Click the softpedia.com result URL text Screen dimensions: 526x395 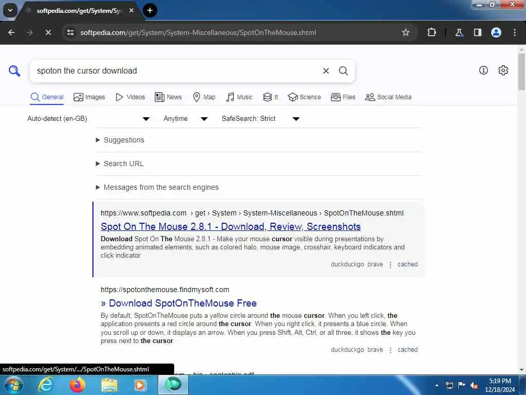coord(252,213)
